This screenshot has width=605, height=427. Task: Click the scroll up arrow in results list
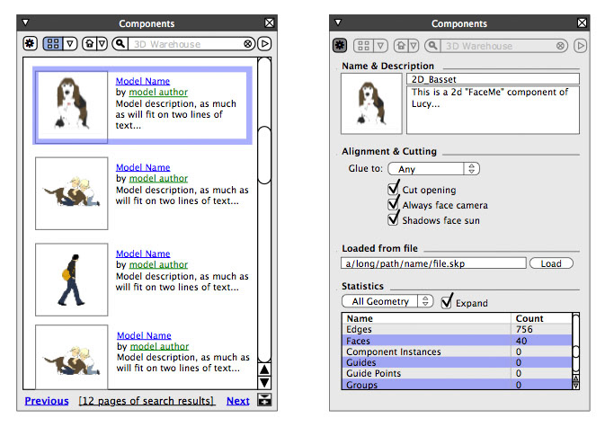[264, 369]
